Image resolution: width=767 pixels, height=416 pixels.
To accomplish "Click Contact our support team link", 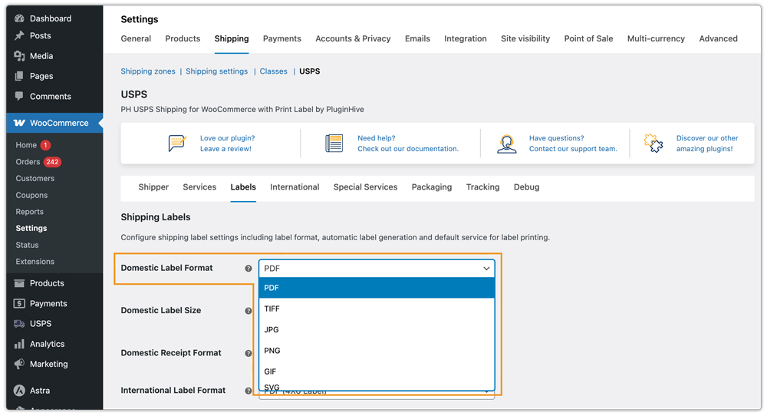I will tap(573, 149).
